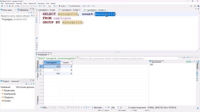This screenshot has height=112, width=200.
Task: Switch to the Проекты tab
Action: point(23,10)
